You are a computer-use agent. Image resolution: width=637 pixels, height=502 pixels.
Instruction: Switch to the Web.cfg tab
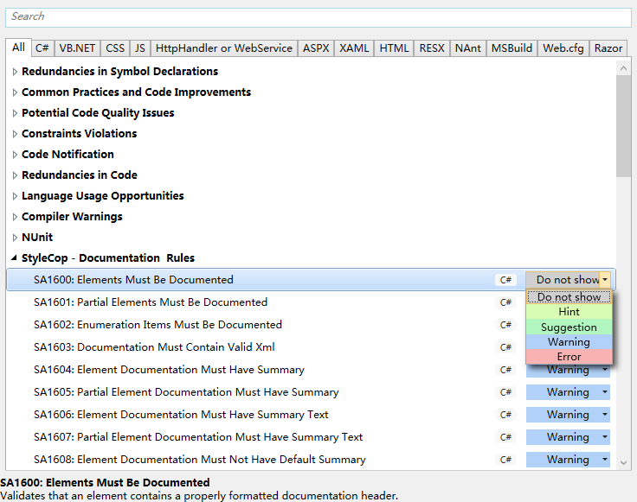pos(563,48)
